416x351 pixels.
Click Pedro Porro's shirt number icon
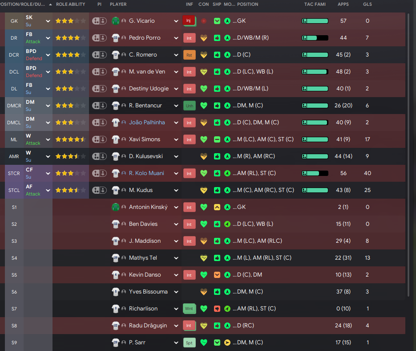coord(116,38)
